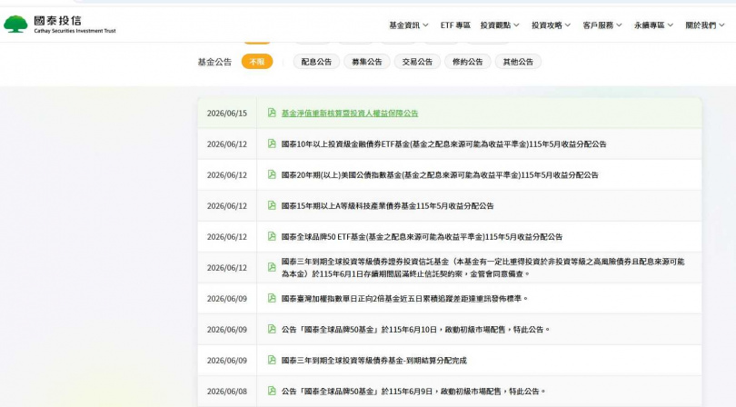Filter by 募集公告

(x=367, y=62)
